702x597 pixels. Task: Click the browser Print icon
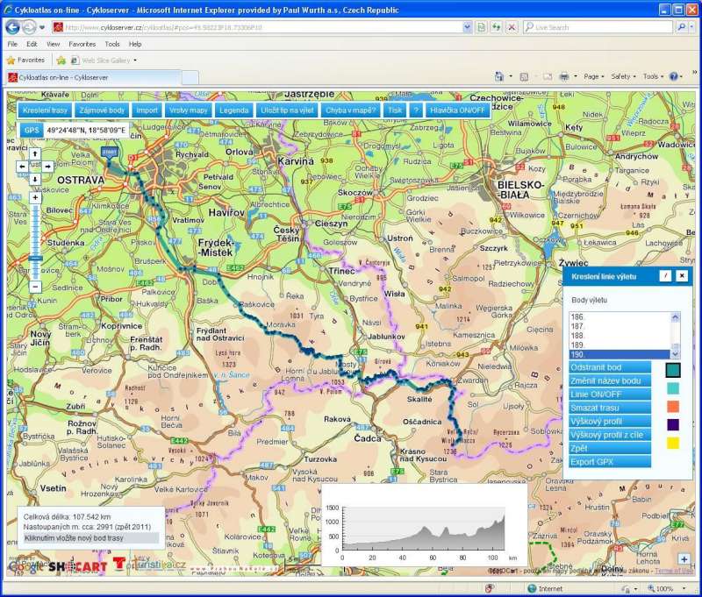point(564,76)
